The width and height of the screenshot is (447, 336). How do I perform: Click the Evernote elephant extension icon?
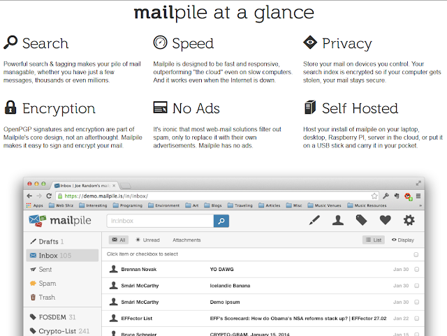(397, 196)
